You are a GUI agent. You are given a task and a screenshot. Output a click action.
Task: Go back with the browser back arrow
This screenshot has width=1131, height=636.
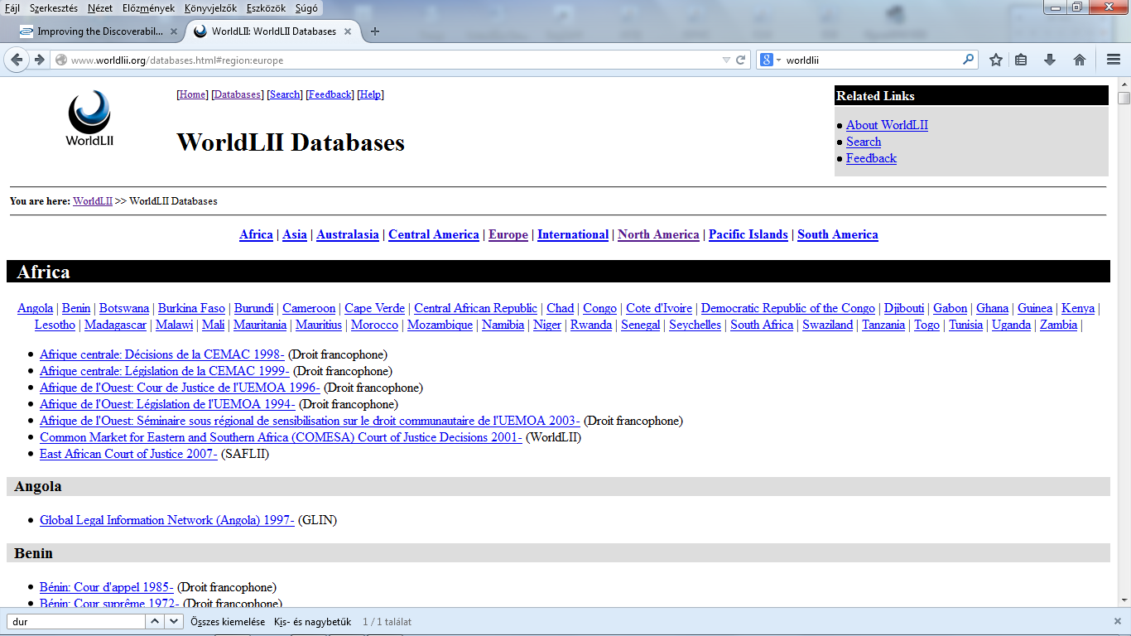tap(17, 60)
